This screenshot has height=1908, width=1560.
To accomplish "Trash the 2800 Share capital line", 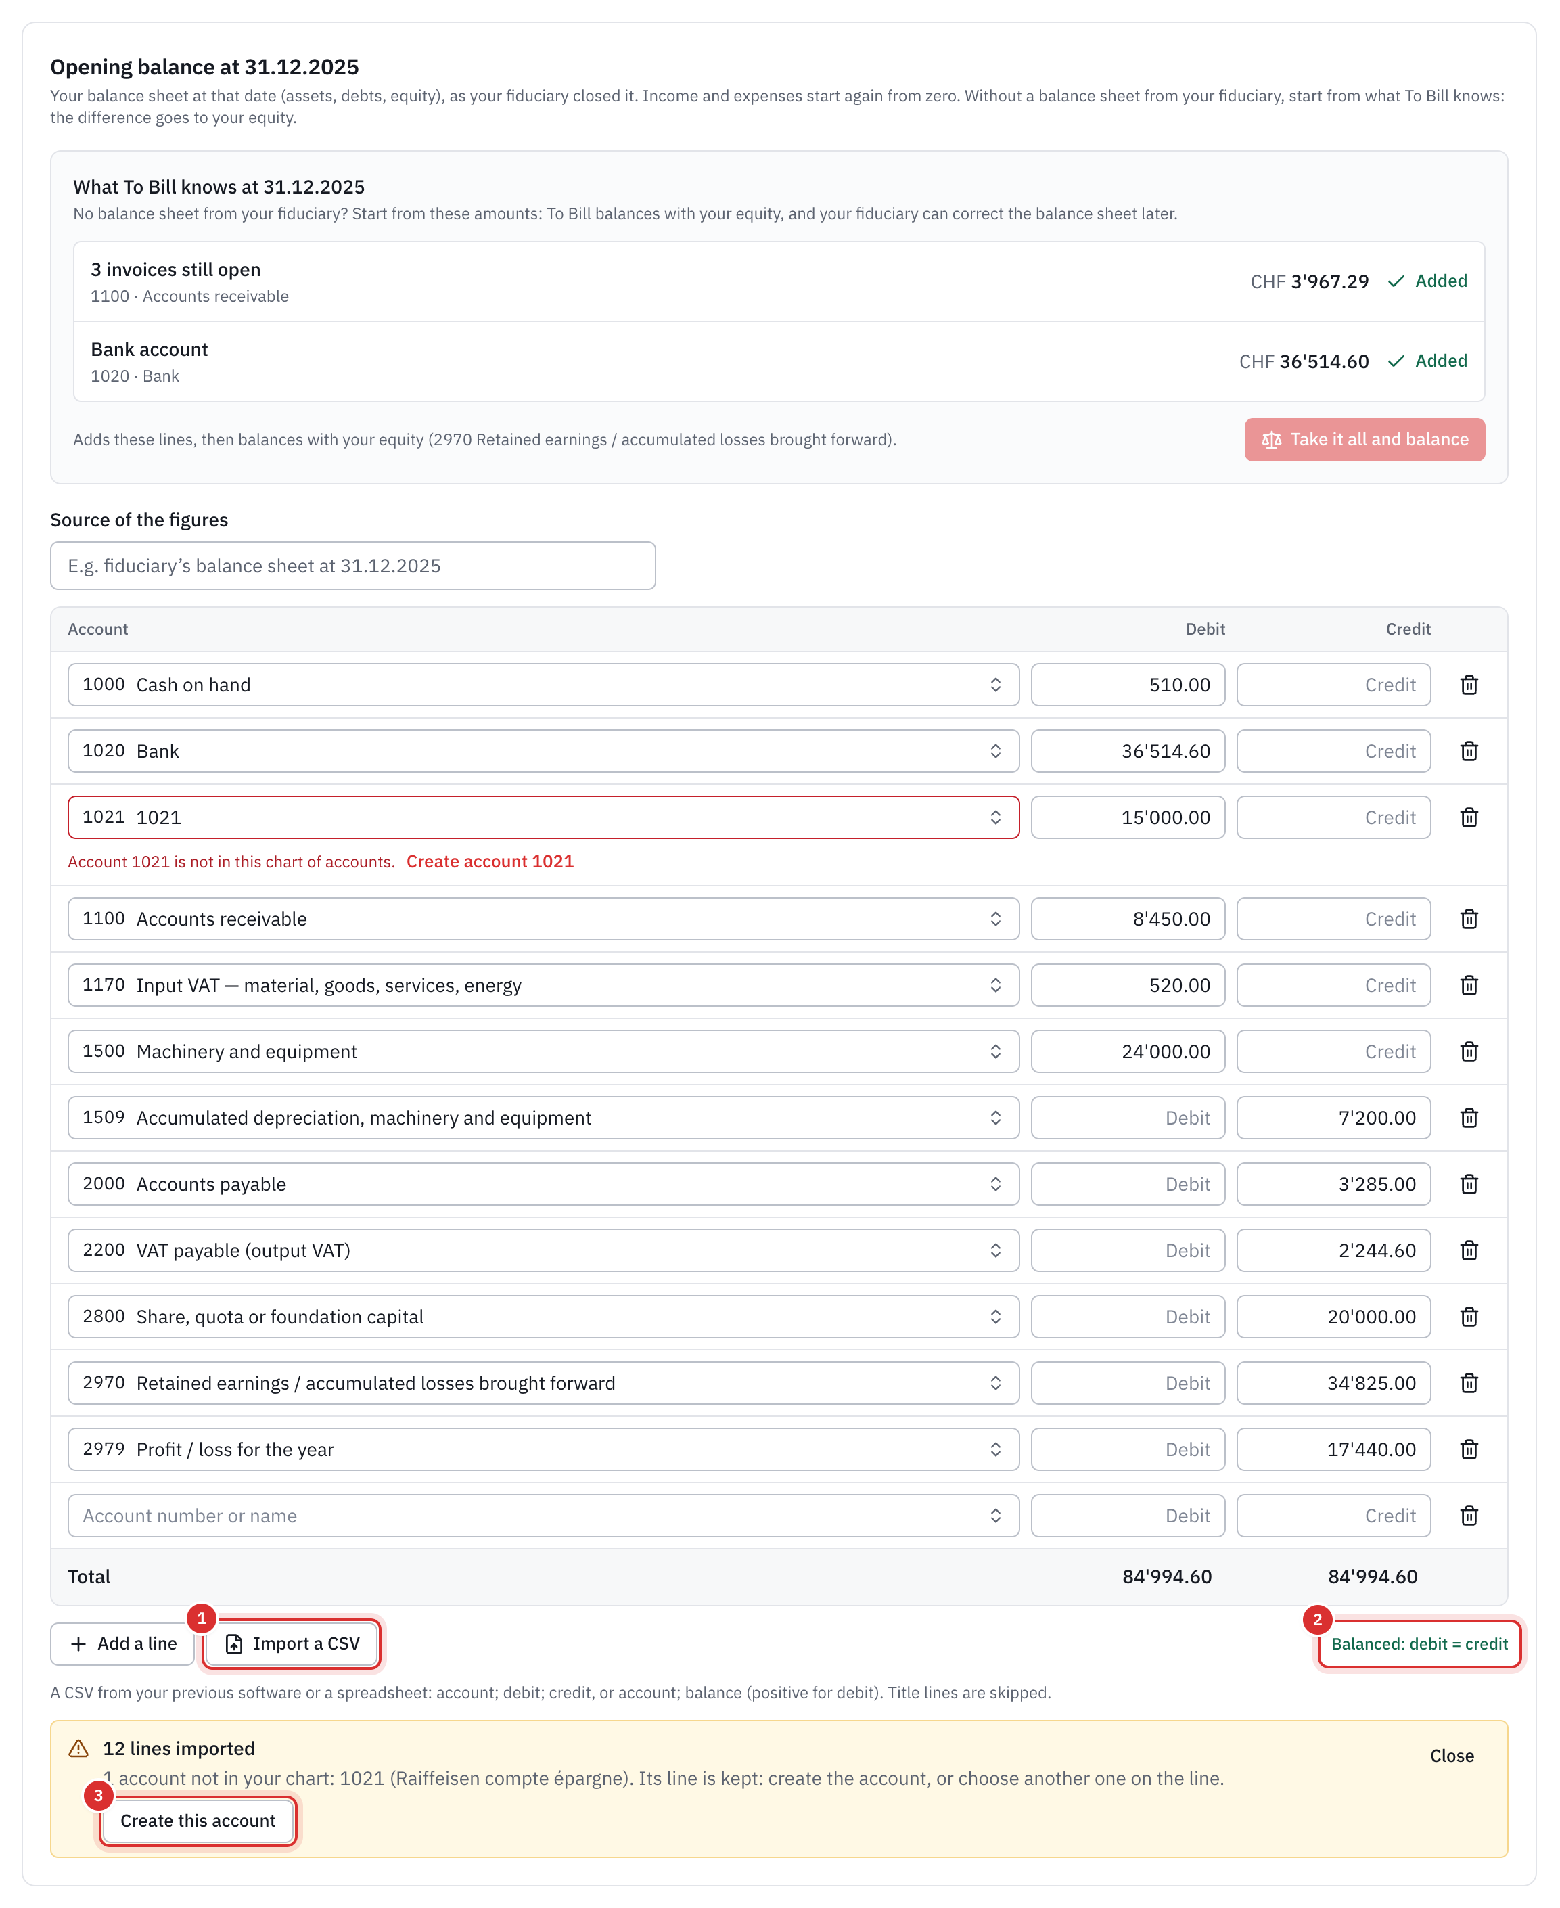I will (1469, 1317).
